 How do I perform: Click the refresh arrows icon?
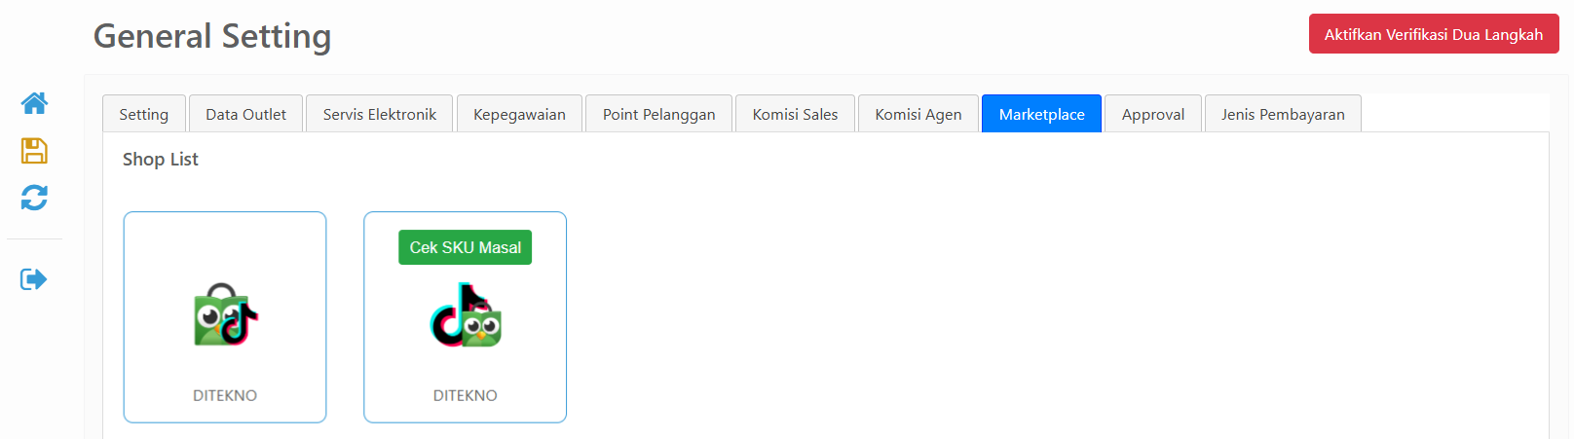34,198
